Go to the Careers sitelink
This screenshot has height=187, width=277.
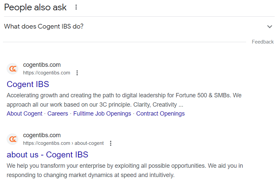57,114
